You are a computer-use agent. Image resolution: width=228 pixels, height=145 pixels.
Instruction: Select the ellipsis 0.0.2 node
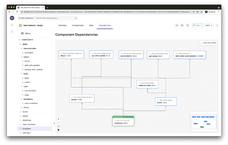(71, 55)
